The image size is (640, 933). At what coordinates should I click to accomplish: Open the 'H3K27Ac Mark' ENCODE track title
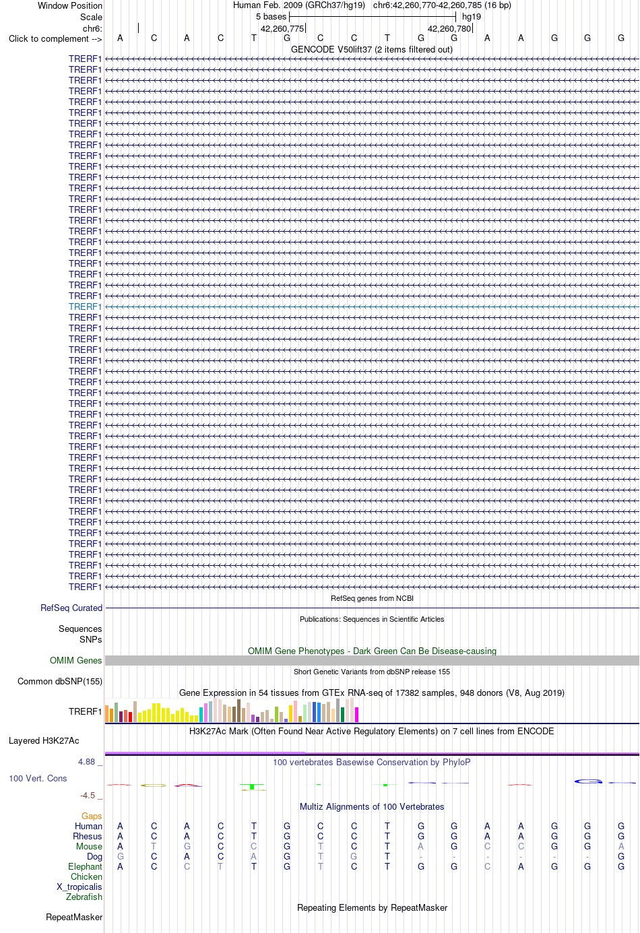tap(372, 731)
